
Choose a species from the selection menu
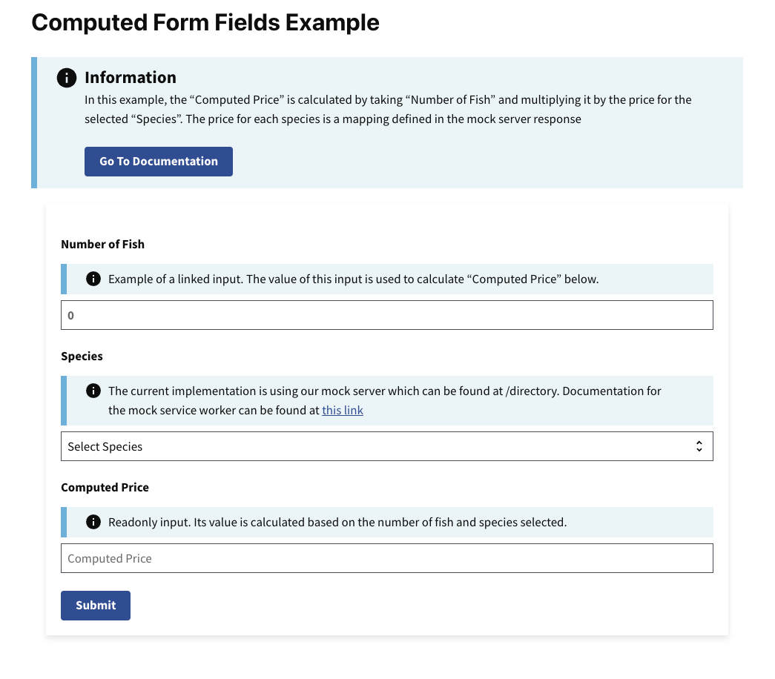[x=387, y=446]
